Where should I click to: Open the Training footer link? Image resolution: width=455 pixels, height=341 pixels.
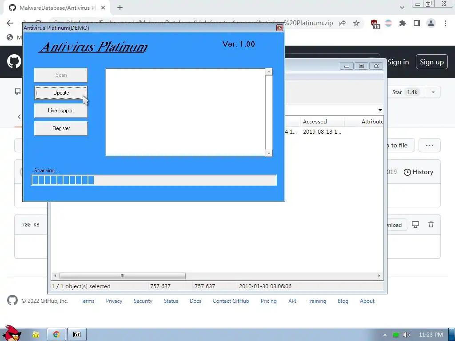click(x=316, y=301)
